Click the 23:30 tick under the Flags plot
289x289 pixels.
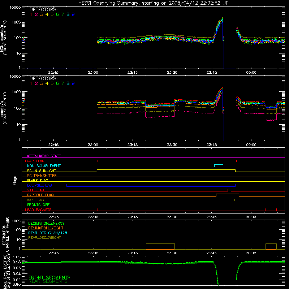172,217
